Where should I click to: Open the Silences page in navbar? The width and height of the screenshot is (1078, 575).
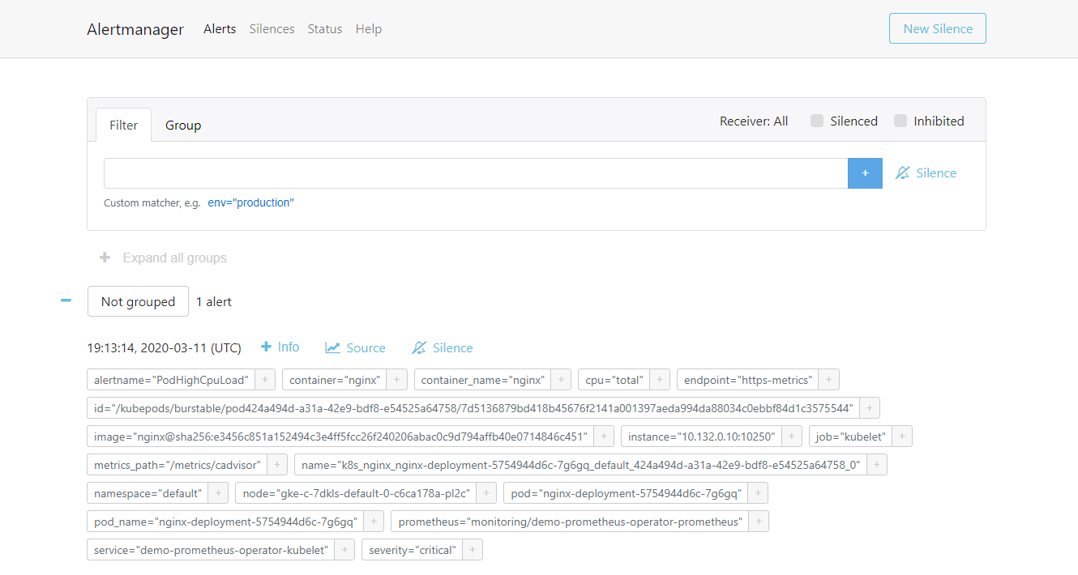[x=272, y=29]
